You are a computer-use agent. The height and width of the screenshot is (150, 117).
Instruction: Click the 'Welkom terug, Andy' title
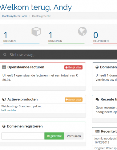coord(36,7)
